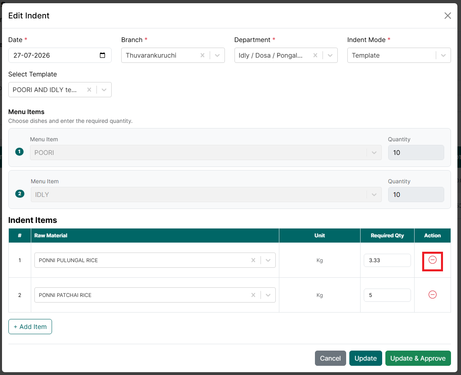Click the date field 27-07-2026
This screenshot has width=461, height=375.
coord(60,55)
